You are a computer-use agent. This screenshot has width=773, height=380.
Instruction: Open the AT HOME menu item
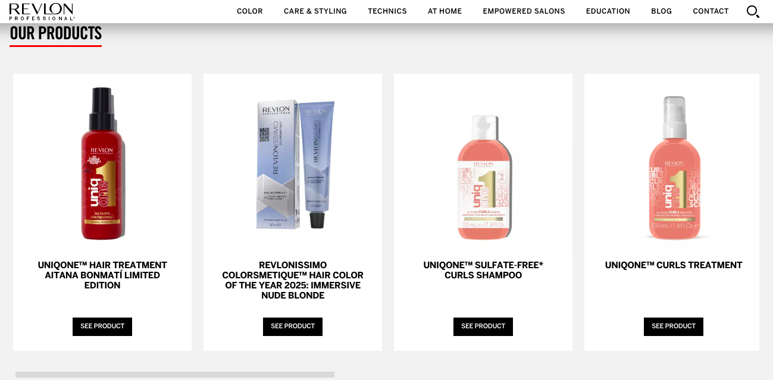[x=445, y=11]
